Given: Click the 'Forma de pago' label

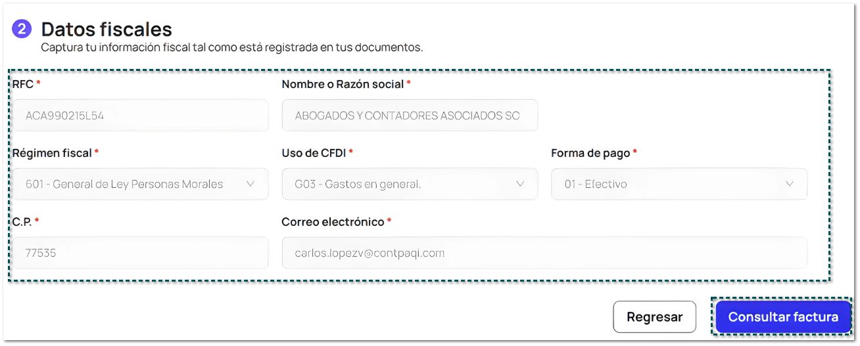Looking at the screenshot, I should click(x=590, y=152).
